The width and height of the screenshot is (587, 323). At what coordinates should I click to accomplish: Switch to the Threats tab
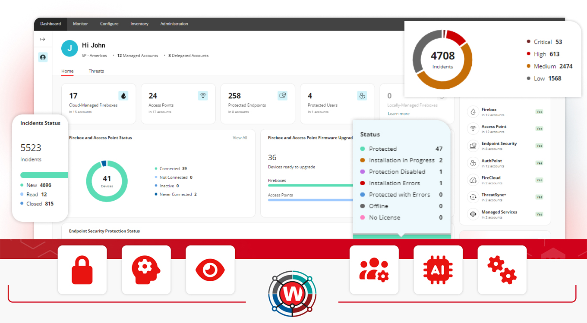[x=96, y=71]
